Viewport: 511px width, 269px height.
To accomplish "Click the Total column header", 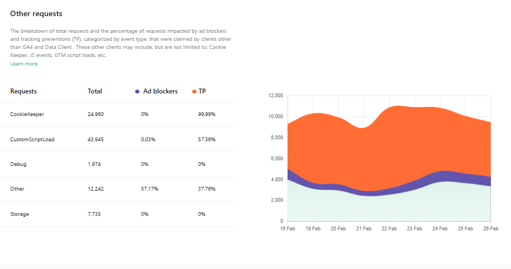I will 95,91.
